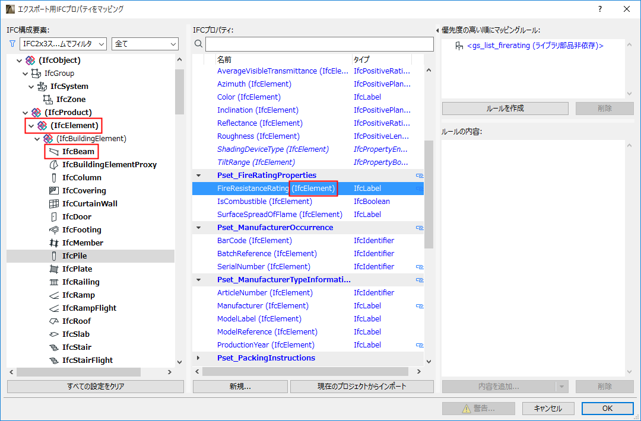Viewport: 641px width, 421px height.
Task: Select the Reflectance (IfcElement) property
Action: (x=308, y=123)
